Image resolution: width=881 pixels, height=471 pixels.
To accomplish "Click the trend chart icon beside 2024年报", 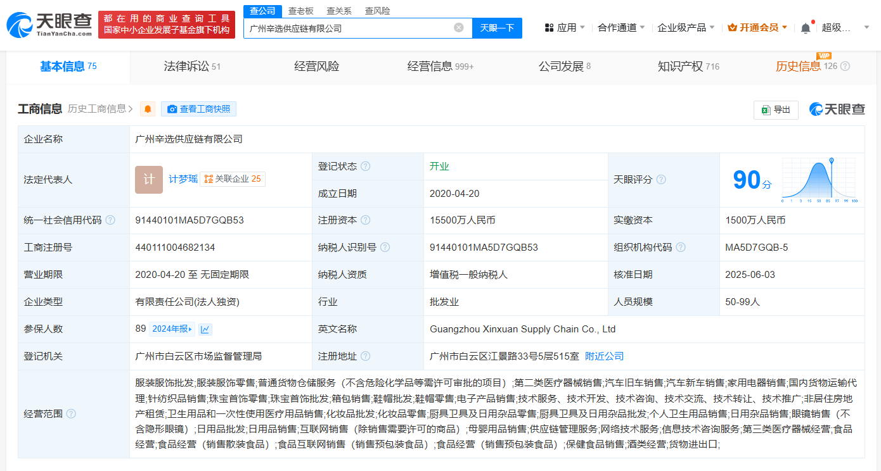I will 205,329.
